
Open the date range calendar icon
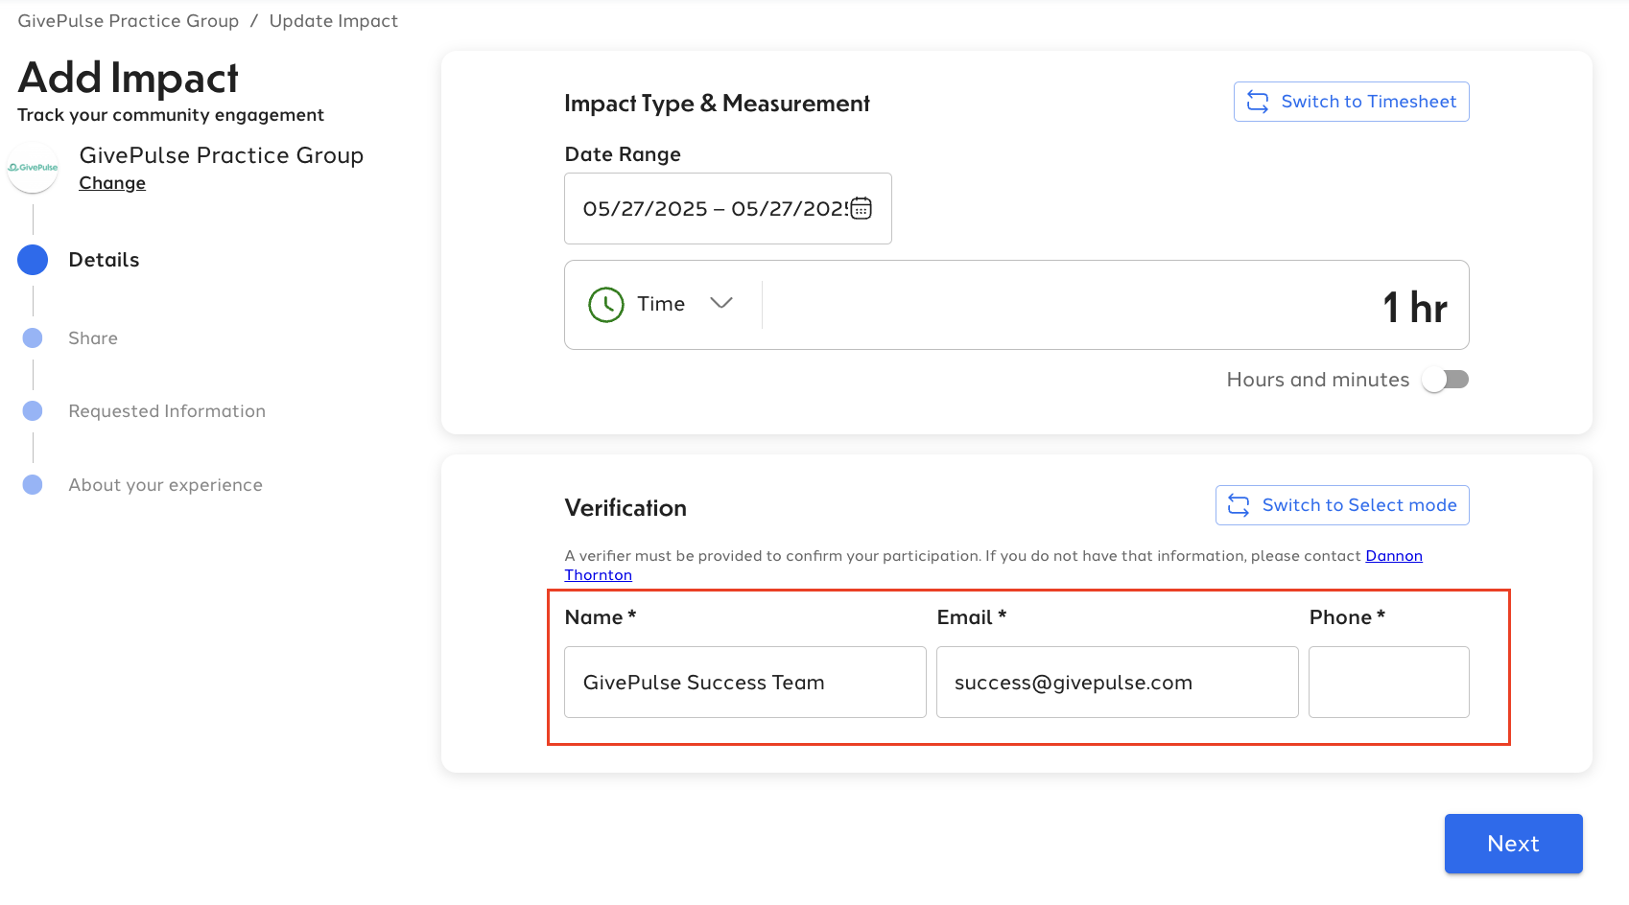pos(861,208)
